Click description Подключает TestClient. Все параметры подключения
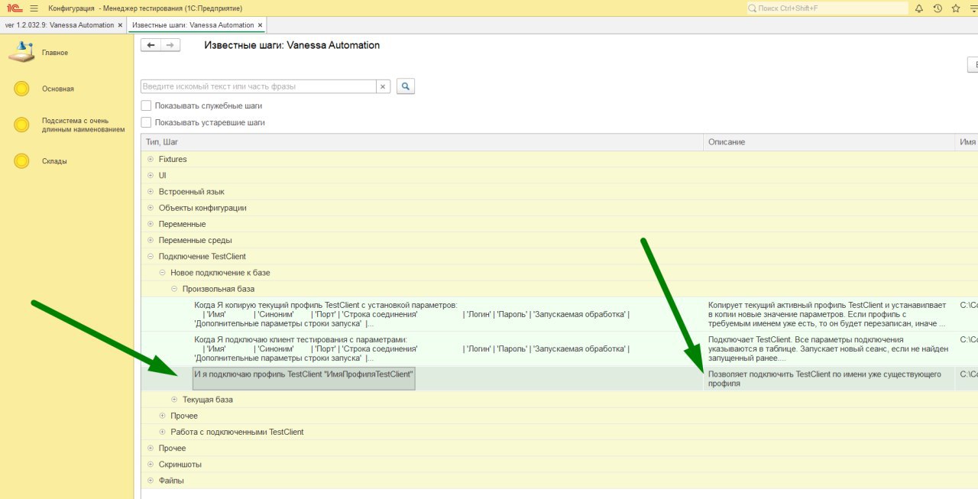The width and height of the screenshot is (978, 499). (828, 348)
